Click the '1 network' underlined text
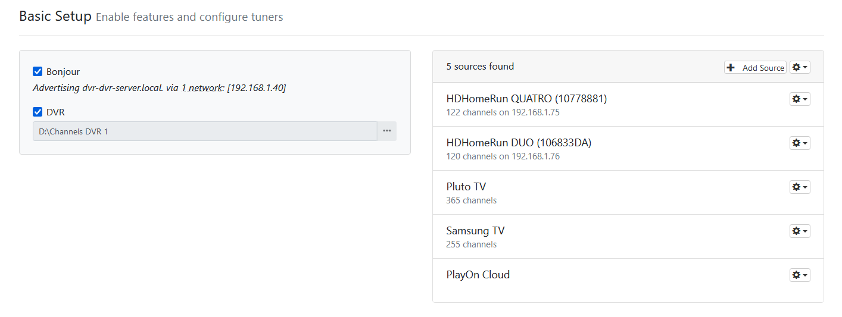Viewport: 842px width, 317px height. (x=201, y=87)
